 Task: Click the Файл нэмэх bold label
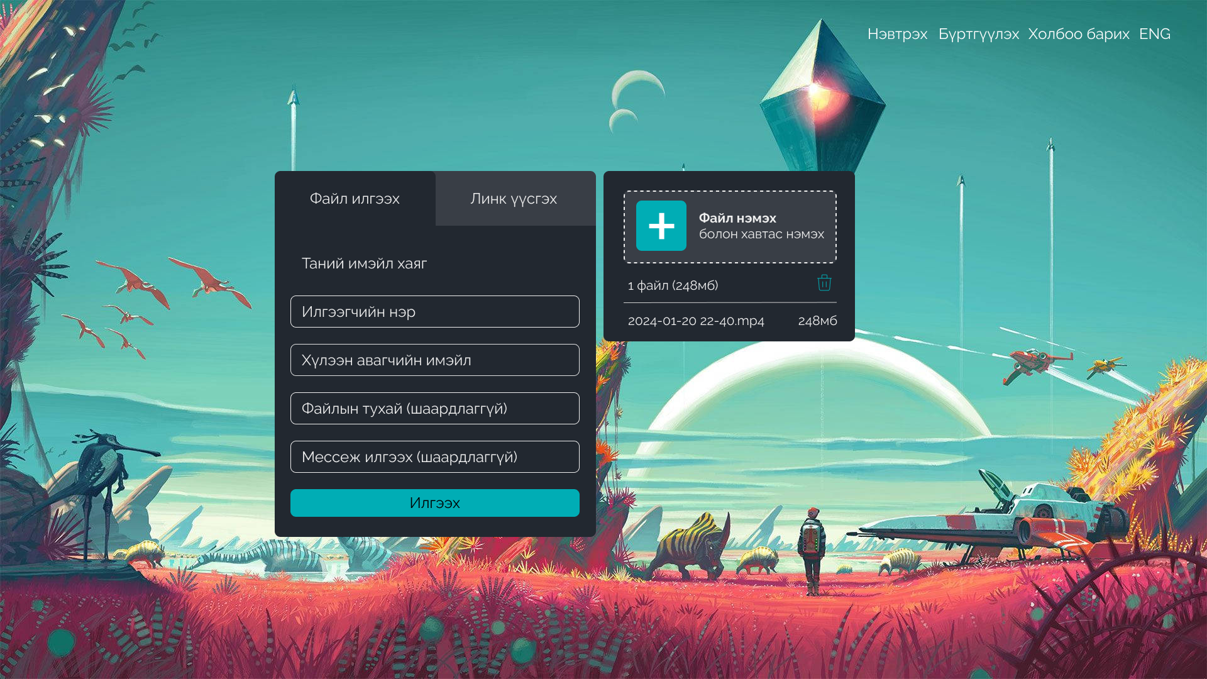(x=737, y=218)
